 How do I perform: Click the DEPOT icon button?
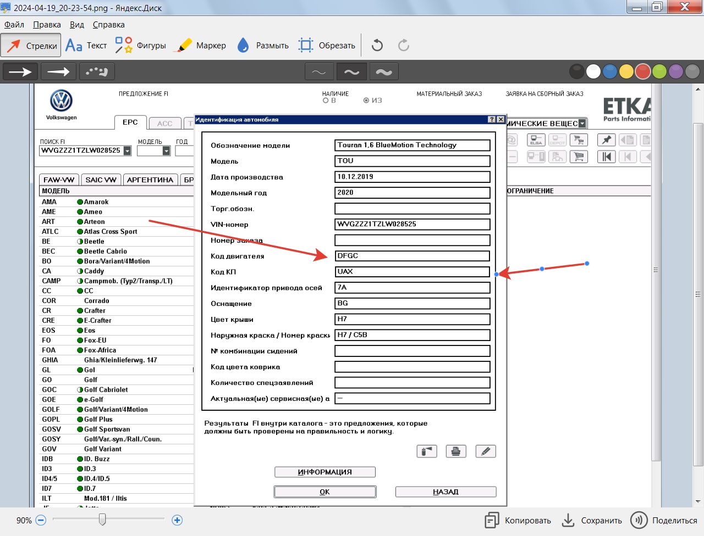557,140
